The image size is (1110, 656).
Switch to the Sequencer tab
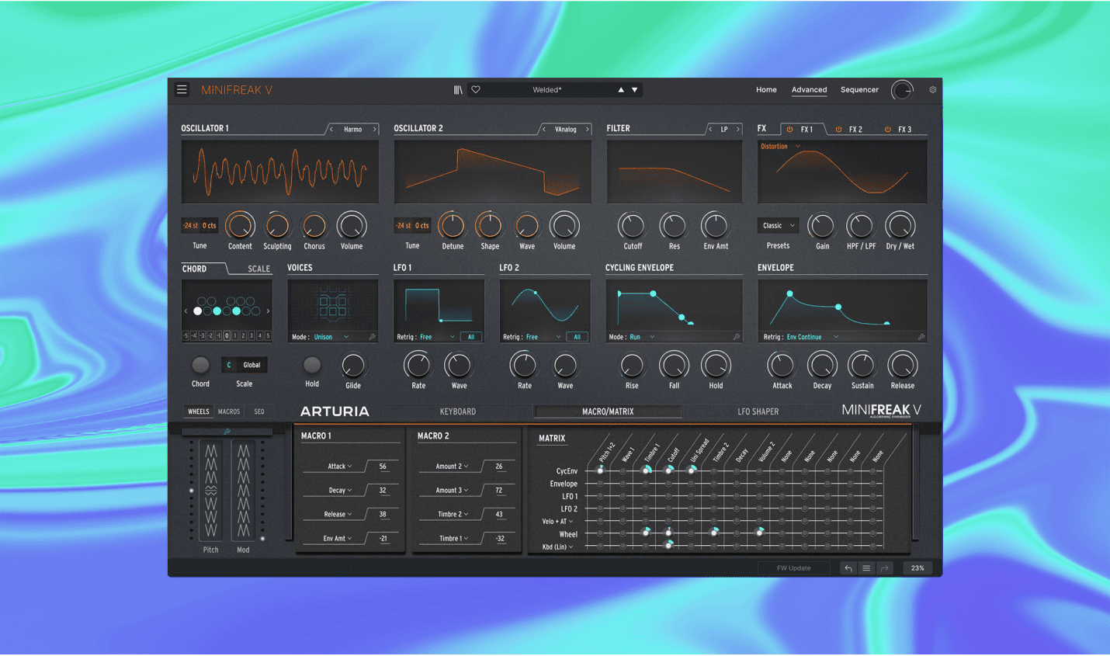pyautogui.click(x=859, y=89)
